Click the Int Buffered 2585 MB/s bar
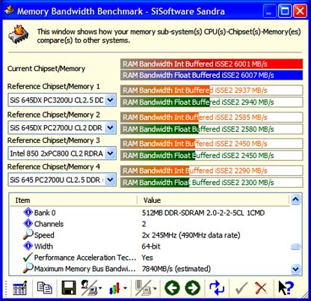The image size is (311, 301). [x=212, y=118]
